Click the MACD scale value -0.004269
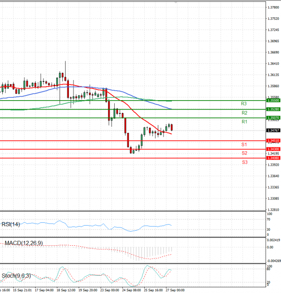The image size is (281, 293). (x=274, y=261)
